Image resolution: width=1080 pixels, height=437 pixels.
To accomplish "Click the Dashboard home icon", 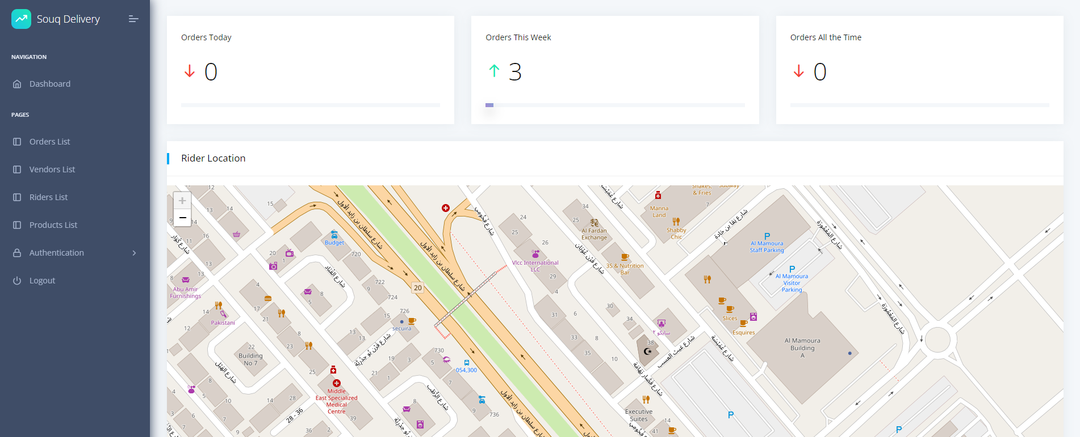I will tap(17, 84).
